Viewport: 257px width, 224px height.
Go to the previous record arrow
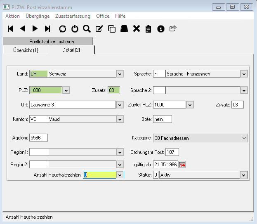[x=23, y=28]
